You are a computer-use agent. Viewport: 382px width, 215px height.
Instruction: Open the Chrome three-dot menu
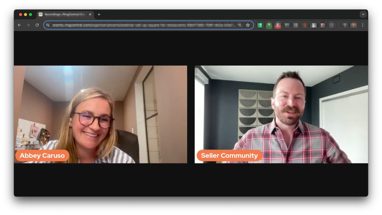(x=362, y=25)
